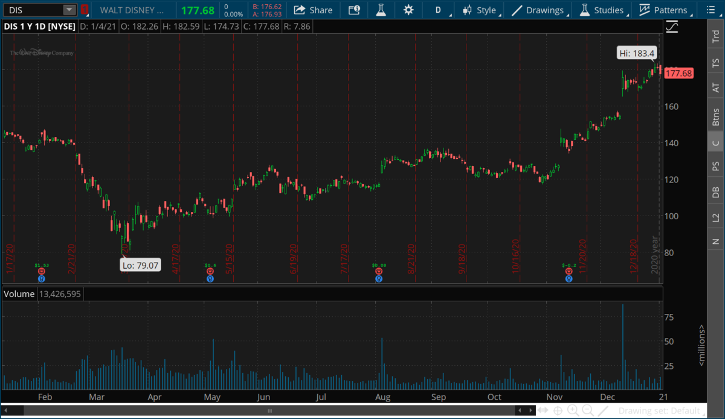Click the August earnings event marker
The width and height of the screenshot is (725, 419).
[x=379, y=278]
